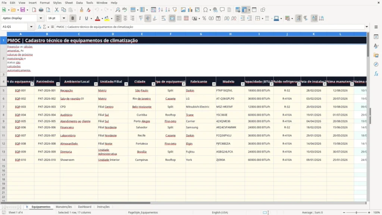382x215 pixels.
Task: Sort ascending A to Z
Action: [x=160, y=10]
